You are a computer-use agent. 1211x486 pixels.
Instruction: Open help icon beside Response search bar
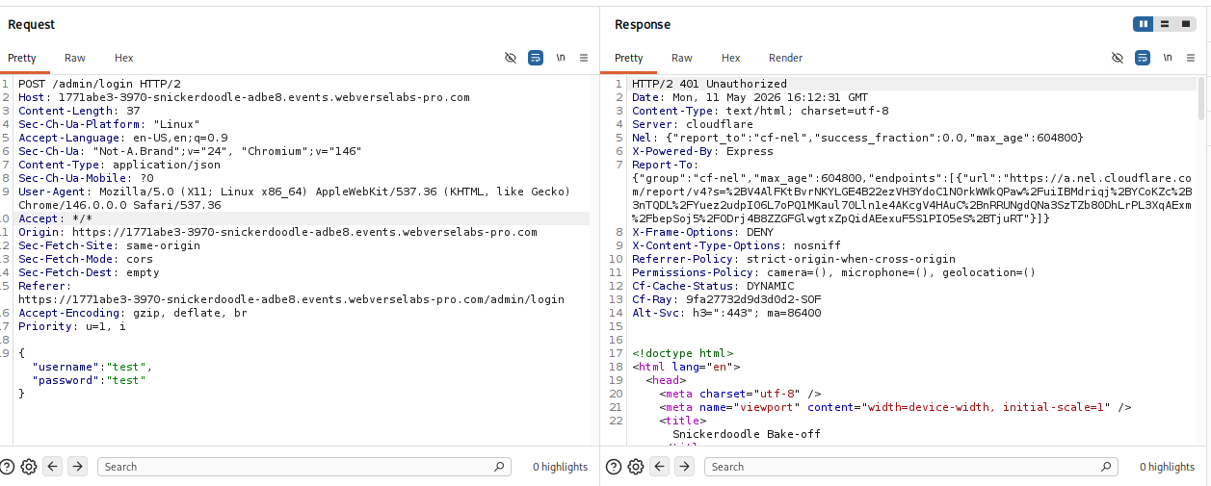click(615, 467)
